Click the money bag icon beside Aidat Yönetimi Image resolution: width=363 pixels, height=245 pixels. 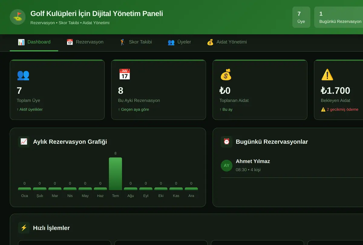(x=210, y=42)
